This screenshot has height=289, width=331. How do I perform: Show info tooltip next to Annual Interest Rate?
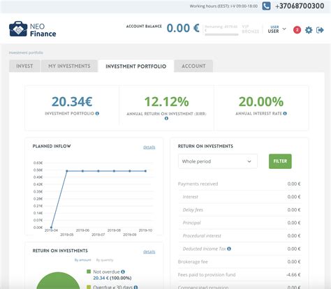click(x=285, y=114)
